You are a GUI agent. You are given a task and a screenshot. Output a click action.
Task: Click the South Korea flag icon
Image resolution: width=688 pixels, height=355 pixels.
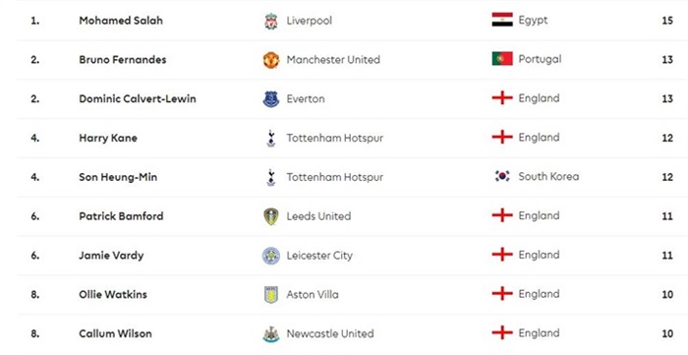pos(502,176)
